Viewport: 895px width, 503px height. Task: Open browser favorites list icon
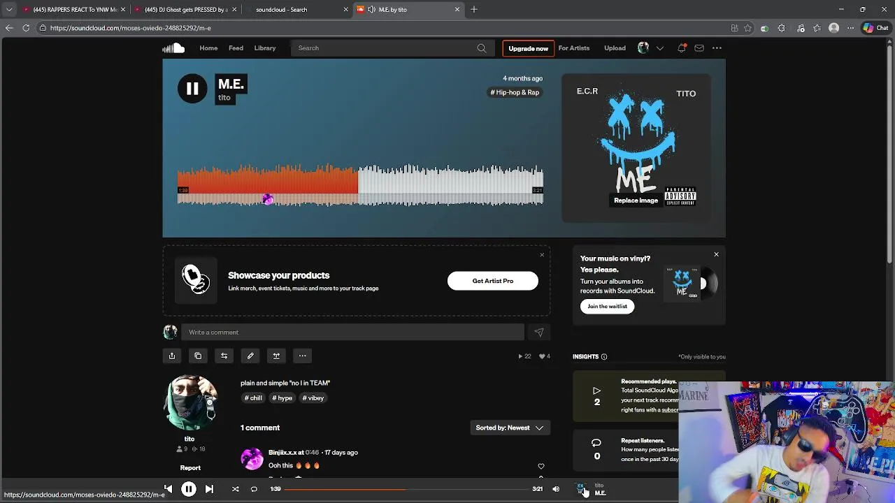click(x=817, y=28)
